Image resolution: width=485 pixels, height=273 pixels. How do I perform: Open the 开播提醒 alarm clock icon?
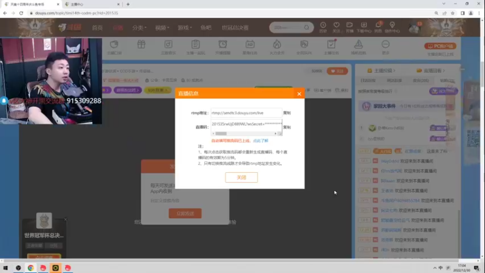(222, 47)
